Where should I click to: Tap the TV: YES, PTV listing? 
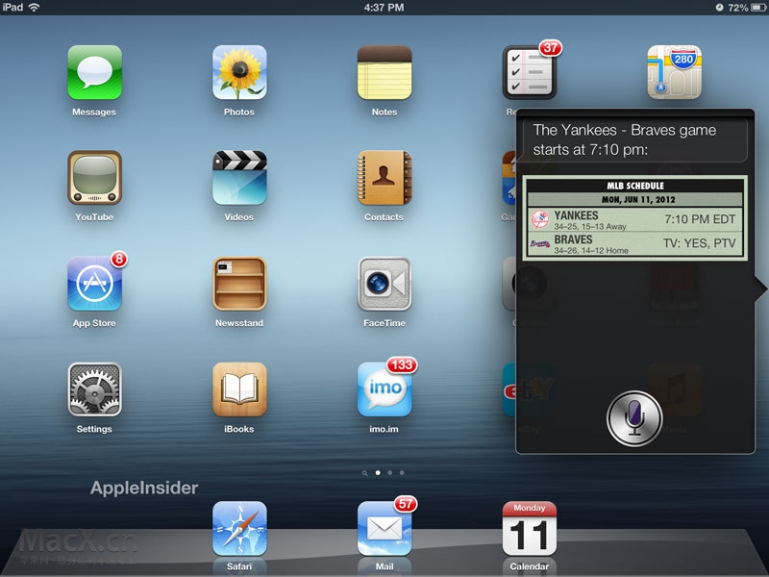click(700, 243)
